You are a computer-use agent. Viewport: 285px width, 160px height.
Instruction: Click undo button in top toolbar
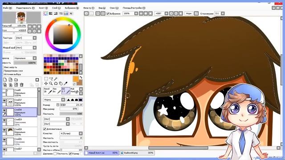tap(86, 13)
